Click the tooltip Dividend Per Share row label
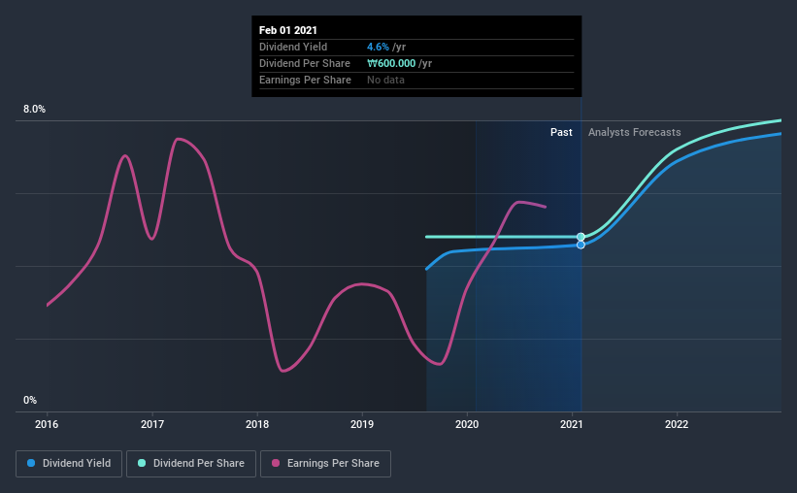Image resolution: width=797 pixels, height=493 pixels. point(305,63)
